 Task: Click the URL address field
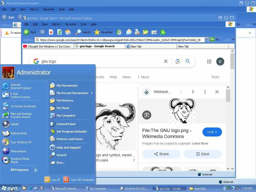click(120, 40)
